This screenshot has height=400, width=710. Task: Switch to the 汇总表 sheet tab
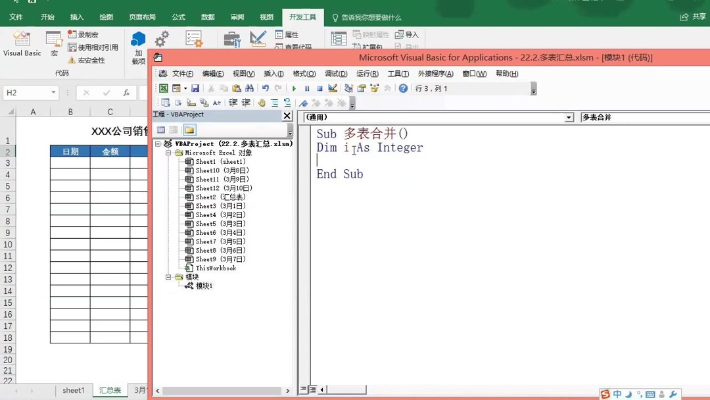pyautogui.click(x=109, y=390)
